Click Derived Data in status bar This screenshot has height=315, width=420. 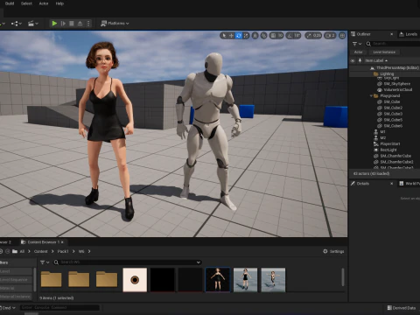[x=402, y=308]
